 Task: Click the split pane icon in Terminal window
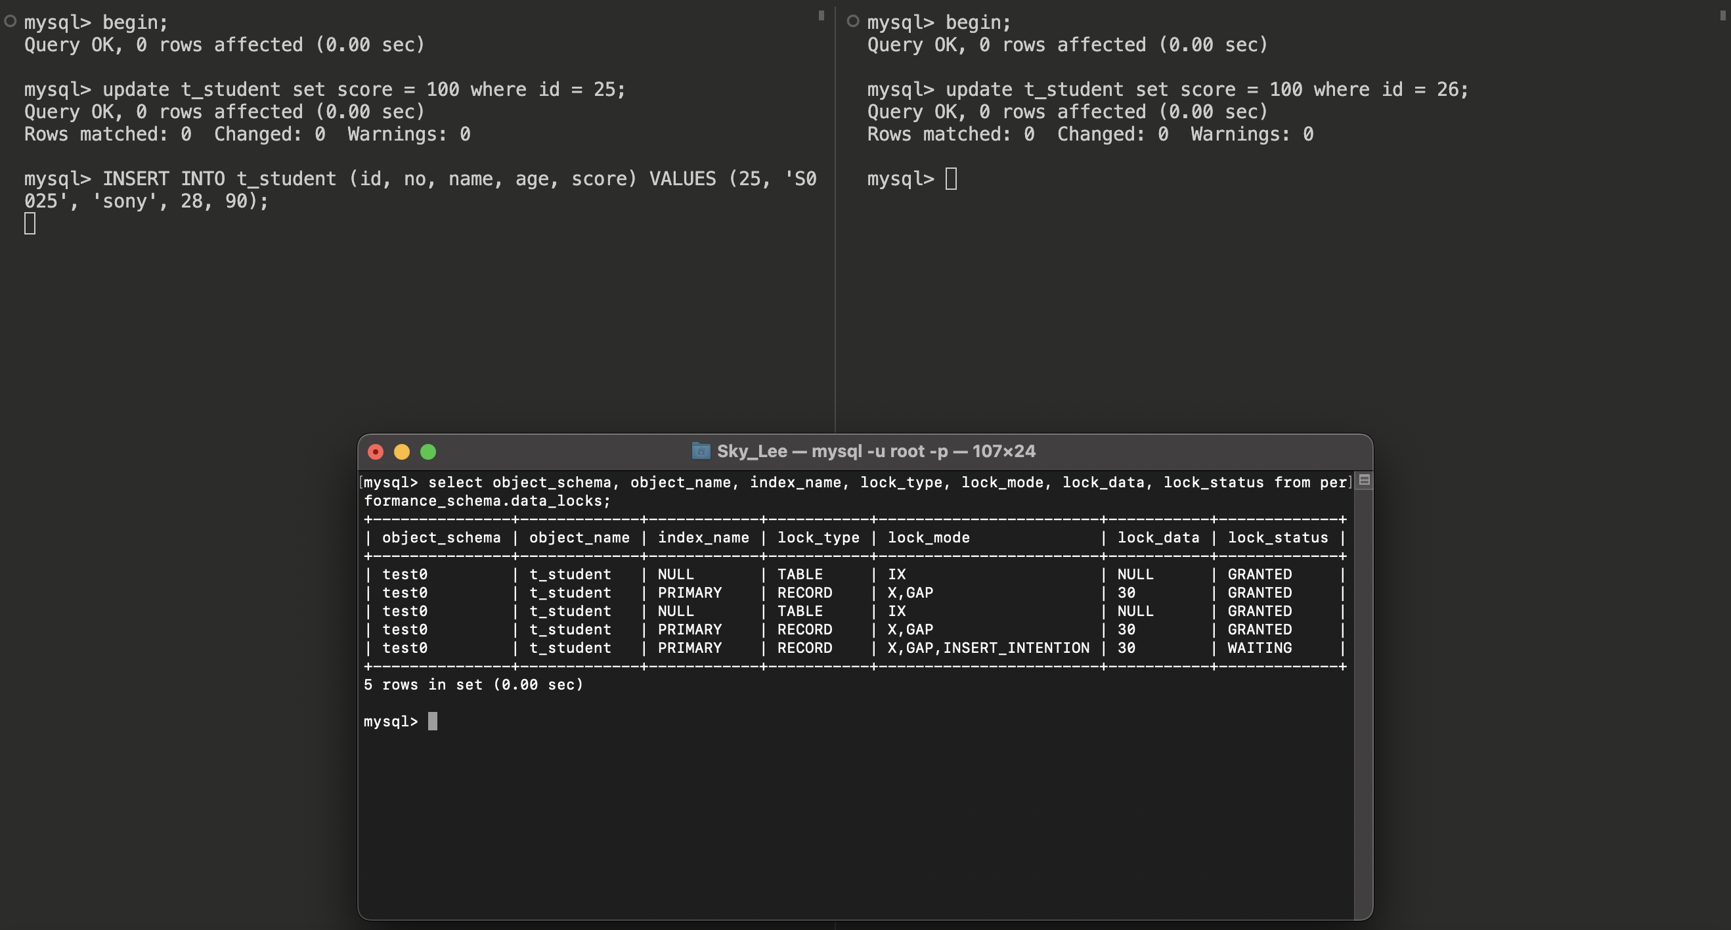[x=1363, y=481]
